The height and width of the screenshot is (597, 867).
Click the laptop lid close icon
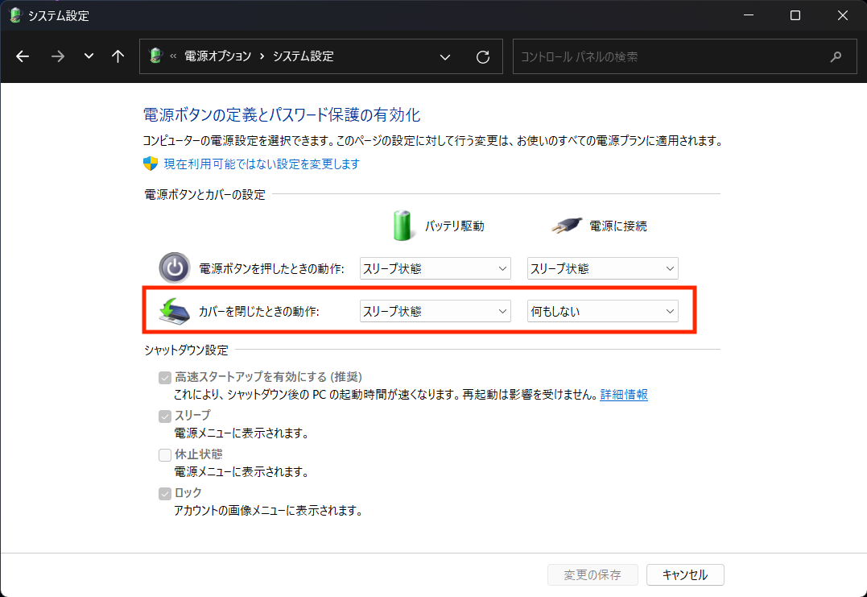click(x=173, y=311)
